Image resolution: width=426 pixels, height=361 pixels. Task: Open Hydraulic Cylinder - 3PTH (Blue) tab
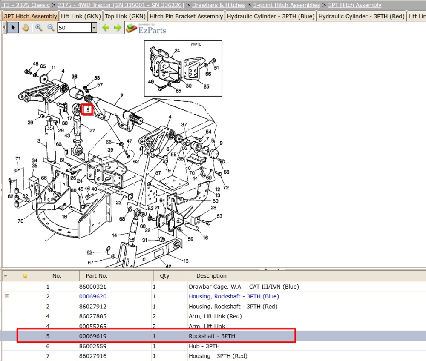[x=271, y=16]
